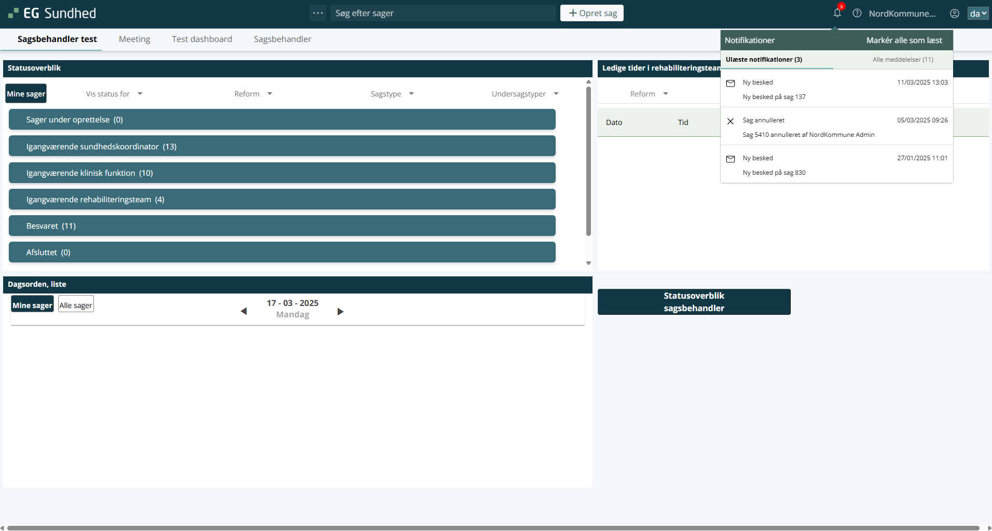Open the Sag annulleret notification

coord(836,127)
